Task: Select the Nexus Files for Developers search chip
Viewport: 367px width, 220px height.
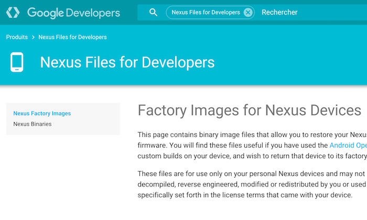Action: click(206, 12)
